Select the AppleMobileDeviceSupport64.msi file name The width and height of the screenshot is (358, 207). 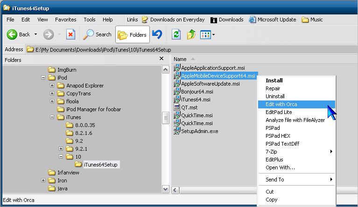click(x=218, y=76)
